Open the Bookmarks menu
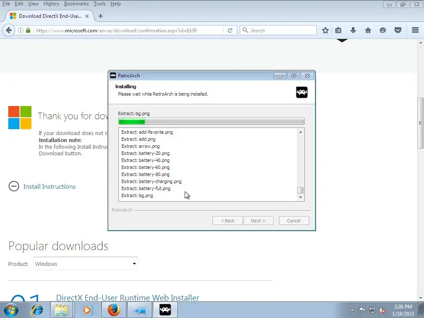 pos(76,4)
